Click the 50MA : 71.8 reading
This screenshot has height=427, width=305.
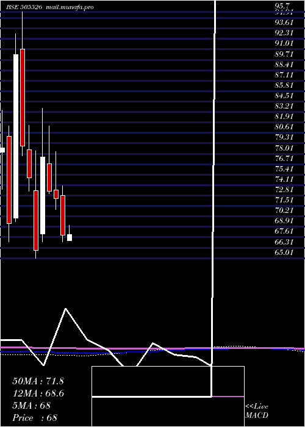(38, 381)
